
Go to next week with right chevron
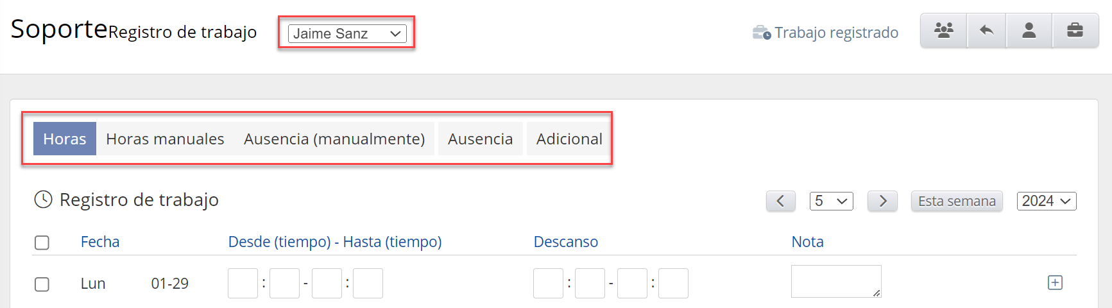[882, 201]
